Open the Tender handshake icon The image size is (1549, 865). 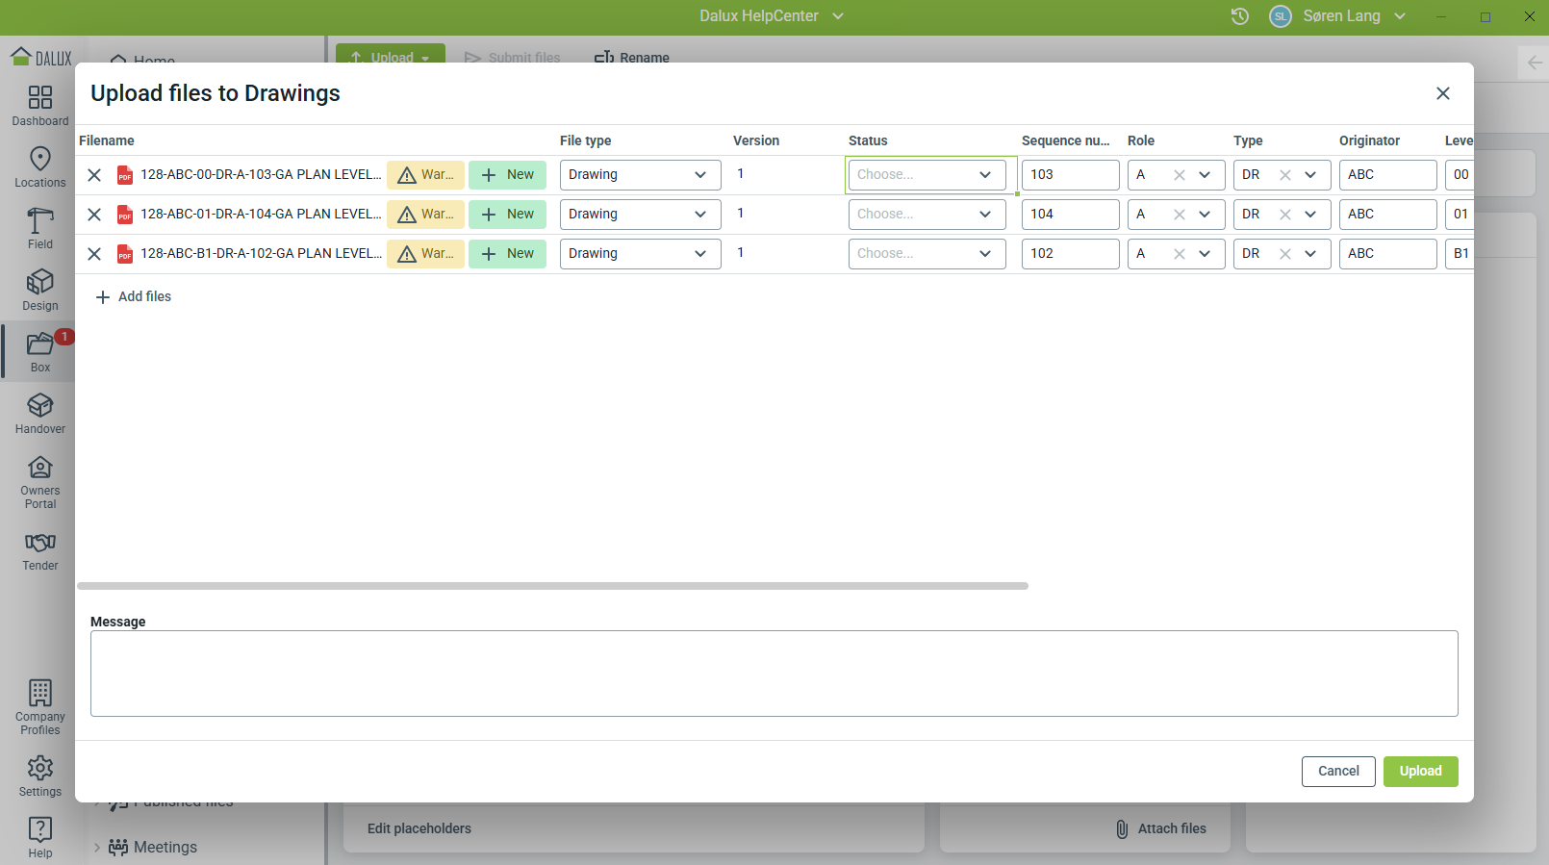pyautogui.click(x=39, y=550)
